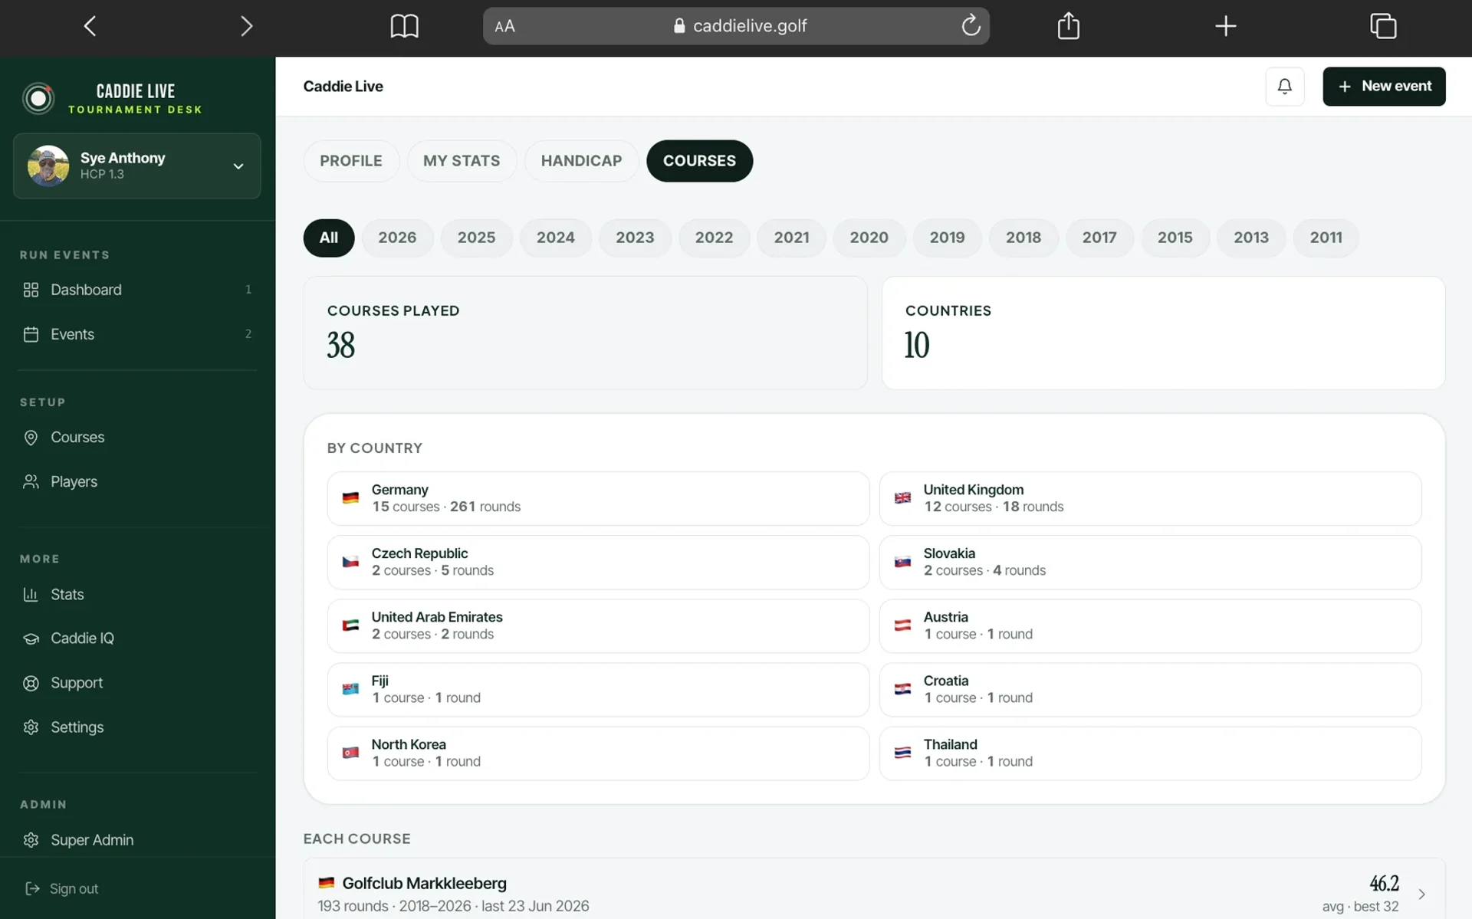Filter courses by year 2021
Screen dimensions: 1472x919
coord(791,238)
